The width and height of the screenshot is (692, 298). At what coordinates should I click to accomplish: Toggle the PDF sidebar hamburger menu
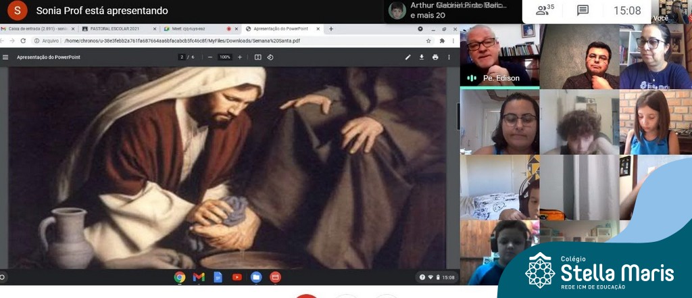[x=5, y=57]
